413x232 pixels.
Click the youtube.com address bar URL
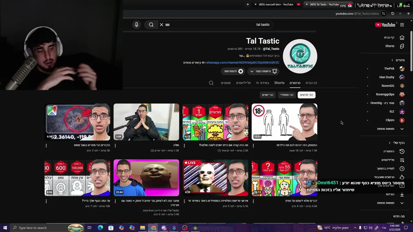pos(357,14)
